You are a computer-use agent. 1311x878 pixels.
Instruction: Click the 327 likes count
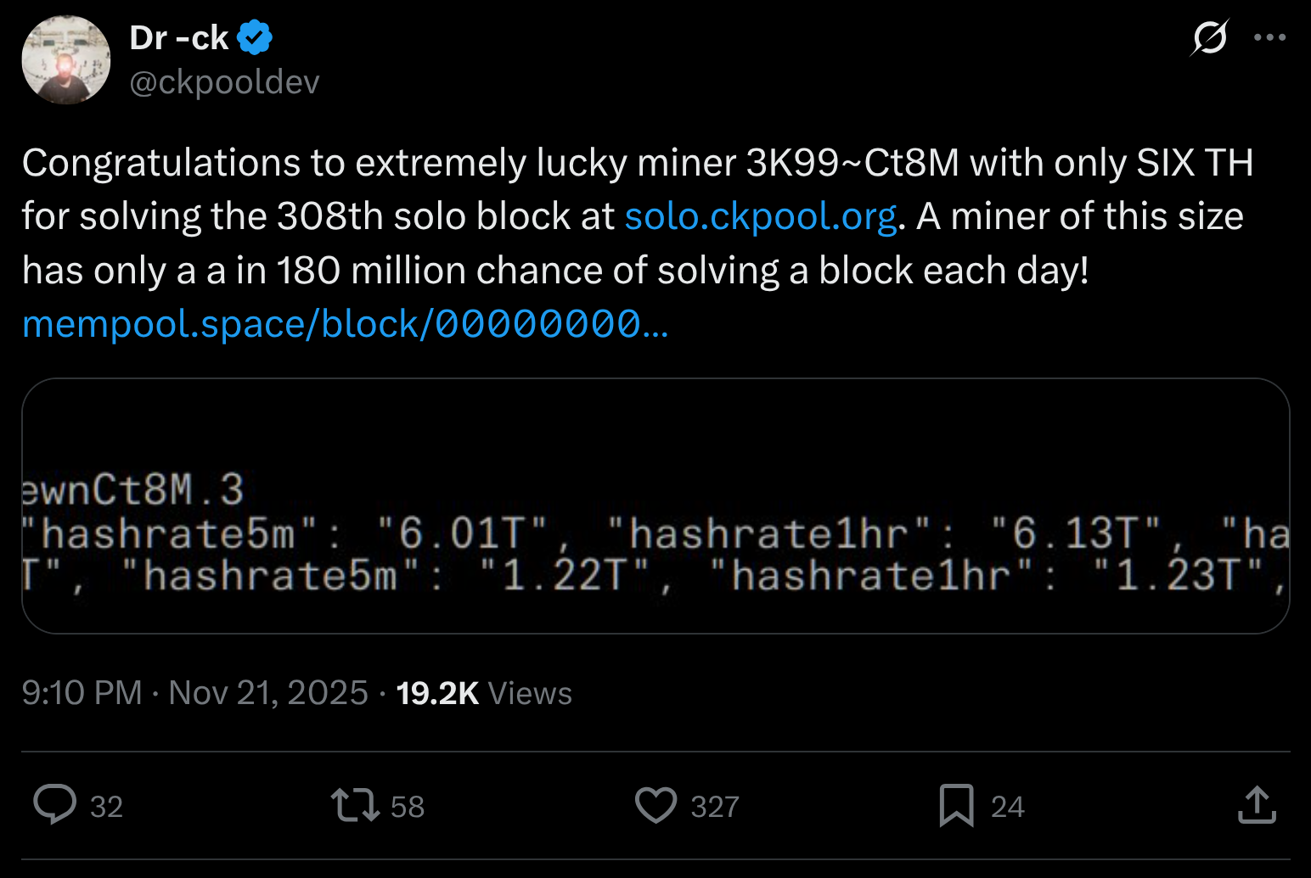[715, 806]
